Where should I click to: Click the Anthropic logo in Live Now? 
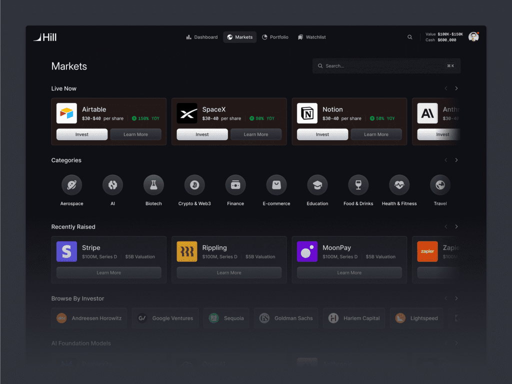427,113
